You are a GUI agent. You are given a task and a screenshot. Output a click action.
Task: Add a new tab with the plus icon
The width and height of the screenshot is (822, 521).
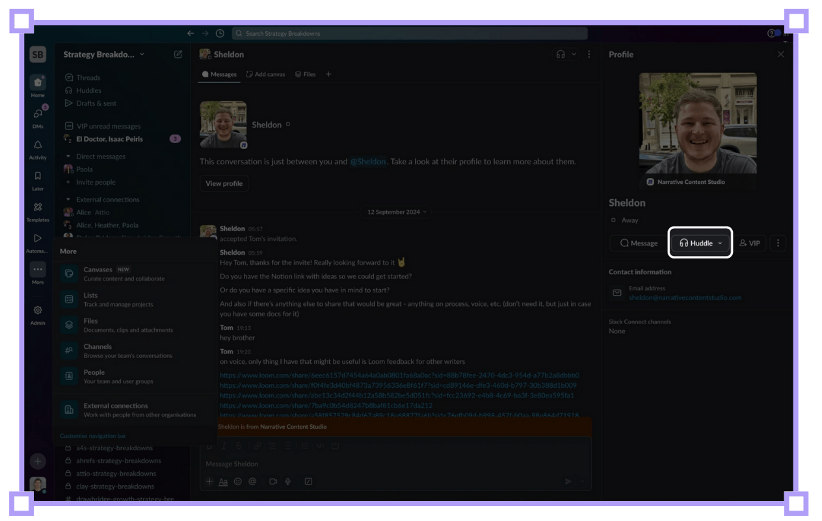click(328, 74)
